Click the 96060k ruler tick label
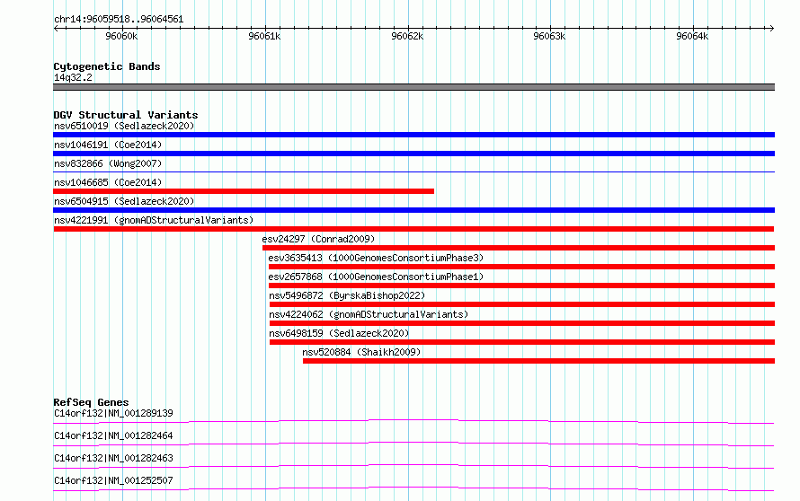The image size is (800, 501). 121,36
